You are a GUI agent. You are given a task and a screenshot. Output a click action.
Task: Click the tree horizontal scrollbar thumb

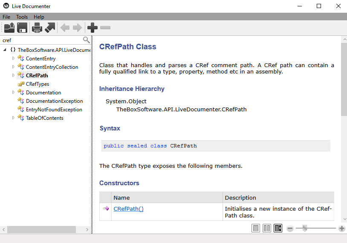click(42, 229)
